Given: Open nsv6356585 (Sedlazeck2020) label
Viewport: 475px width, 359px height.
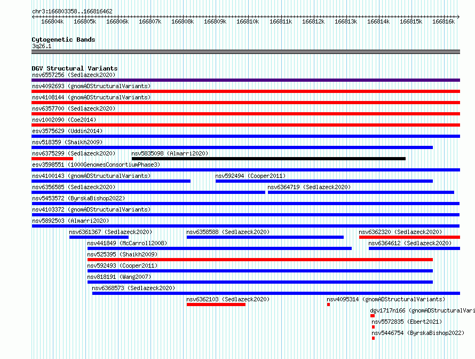Looking at the screenshot, I should (74, 187).
